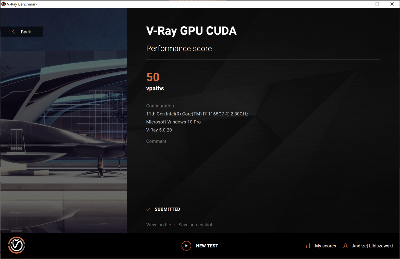400x259 pixels.
Task: Click the SUBMITTED status label
Action: click(x=167, y=209)
